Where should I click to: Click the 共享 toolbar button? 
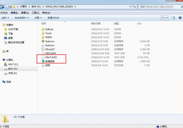[x=38, y=18]
